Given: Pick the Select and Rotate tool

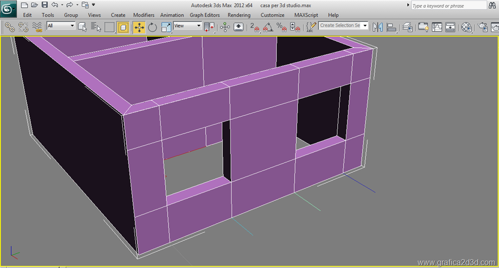Looking at the screenshot, I should point(153,27).
